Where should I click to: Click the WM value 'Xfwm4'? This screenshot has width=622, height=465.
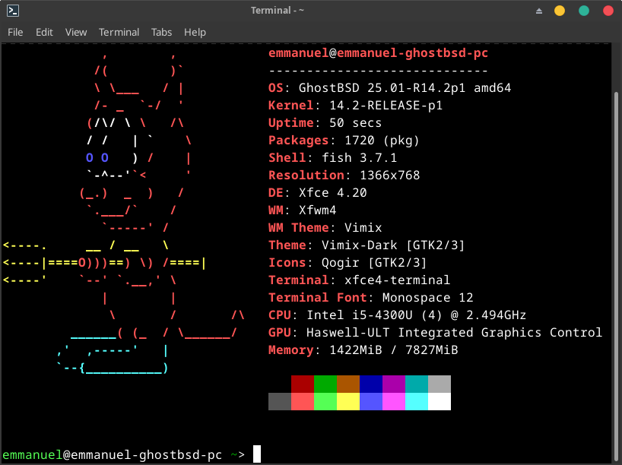pos(317,210)
